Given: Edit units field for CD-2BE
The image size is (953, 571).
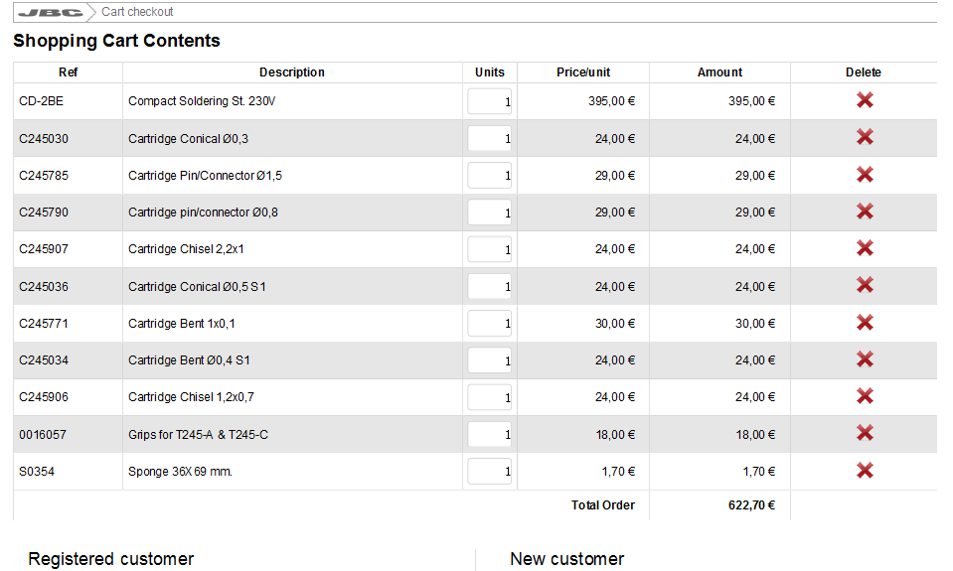Looking at the screenshot, I should tap(490, 101).
